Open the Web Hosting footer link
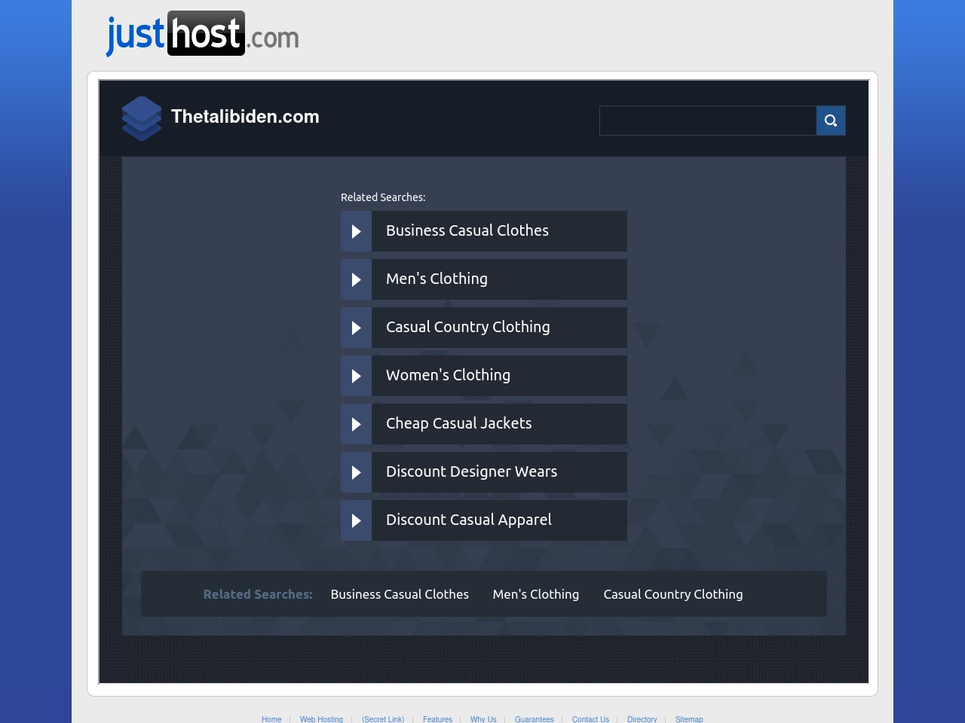 (x=321, y=719)
